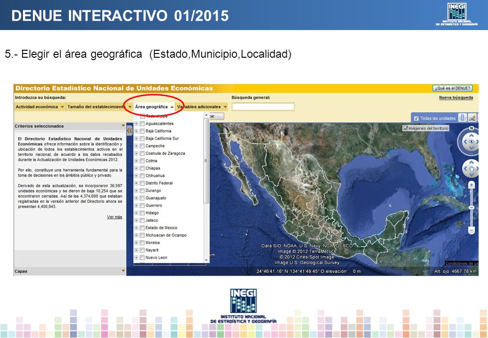Click the state list scrollbar thumb
The image size is (488, 338).
(x=206, y=161)
